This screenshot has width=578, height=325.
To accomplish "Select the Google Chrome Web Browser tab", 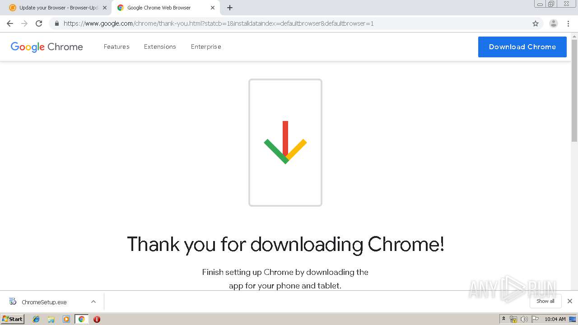I will coord(165,8).
